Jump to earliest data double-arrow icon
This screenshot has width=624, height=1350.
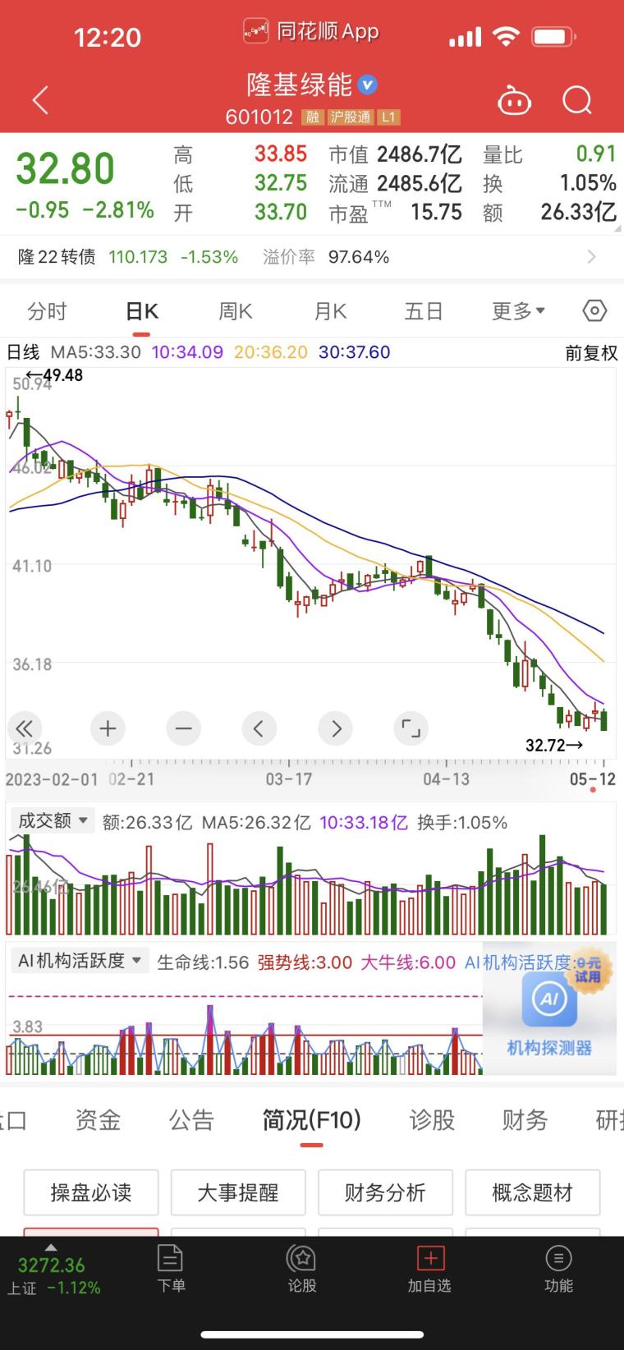pyautogui.click(x=25, y=728)
